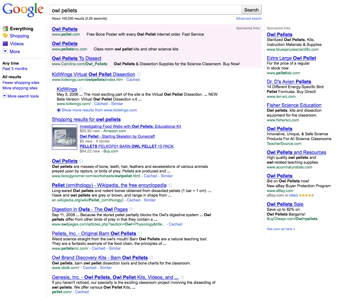Open Extra Large Owl Pellet ad

click(291, 58)
